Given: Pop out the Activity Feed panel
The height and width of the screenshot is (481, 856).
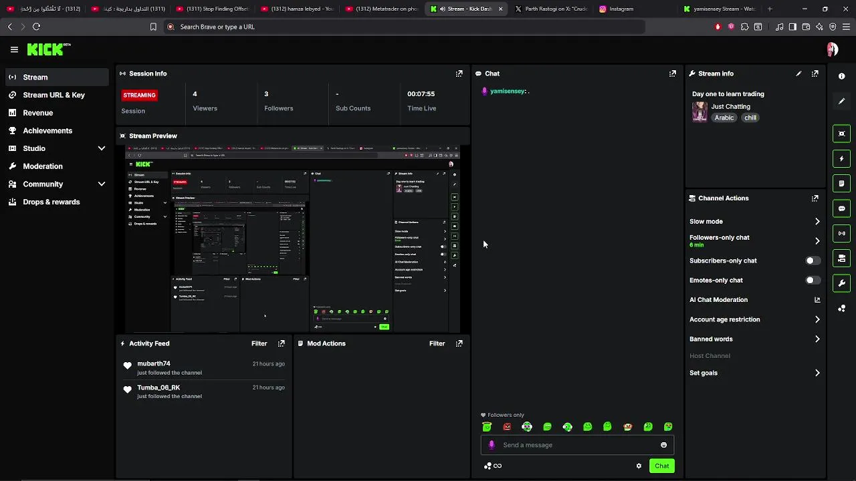Looking at the screenshot, I should 281,343.
